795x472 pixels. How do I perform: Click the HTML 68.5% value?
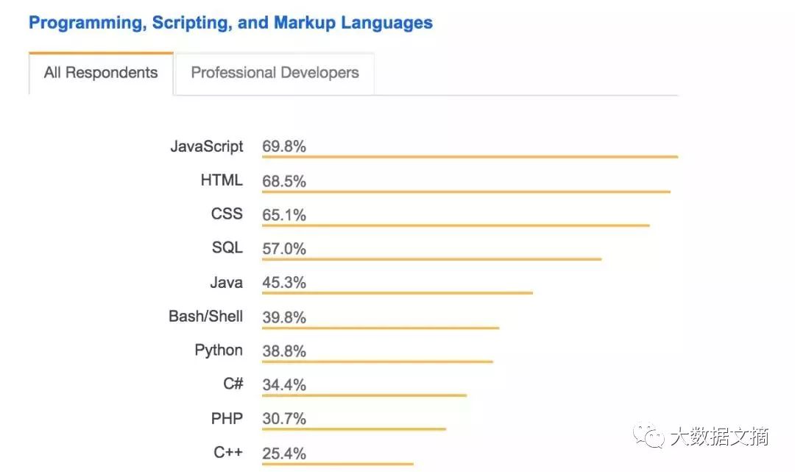pyautogui.click(x=284, y=181)
